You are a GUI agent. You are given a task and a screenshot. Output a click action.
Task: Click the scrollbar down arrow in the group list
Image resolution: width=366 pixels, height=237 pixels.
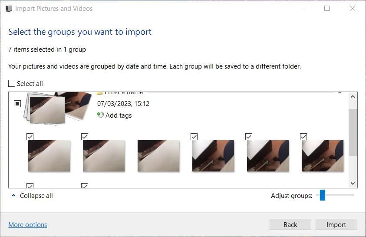click(353, 183)
